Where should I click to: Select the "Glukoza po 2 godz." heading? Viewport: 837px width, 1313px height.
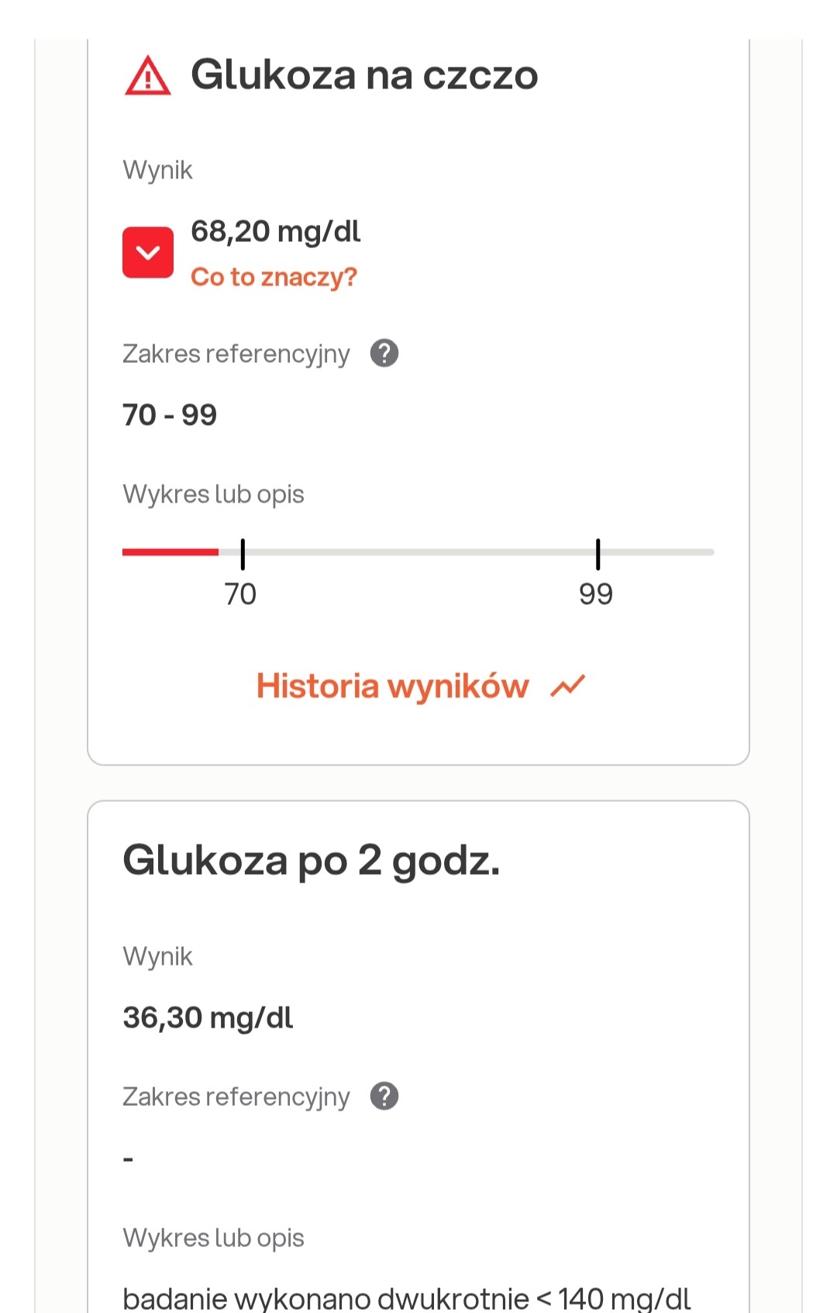[312, 861]
